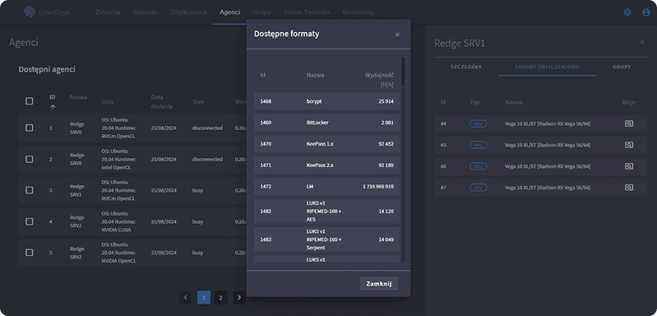Click the Typ column header in side panel

(474, 102)
